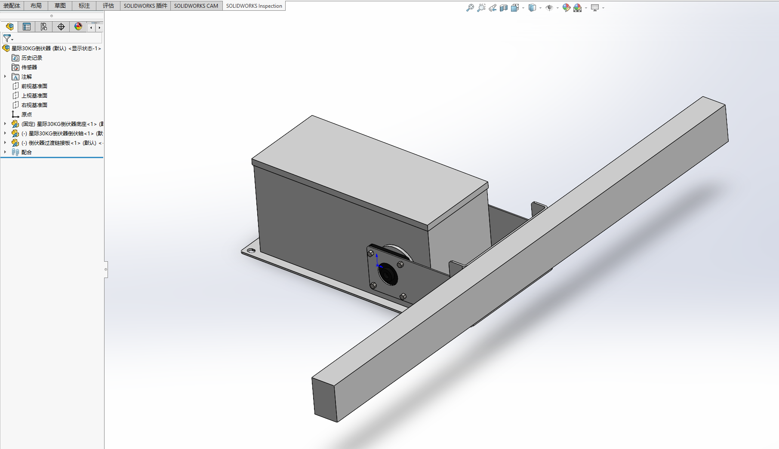Select the 上视基准面 plane
The width and height of the screenshot is (779, 449).
[x=34, y=95]
